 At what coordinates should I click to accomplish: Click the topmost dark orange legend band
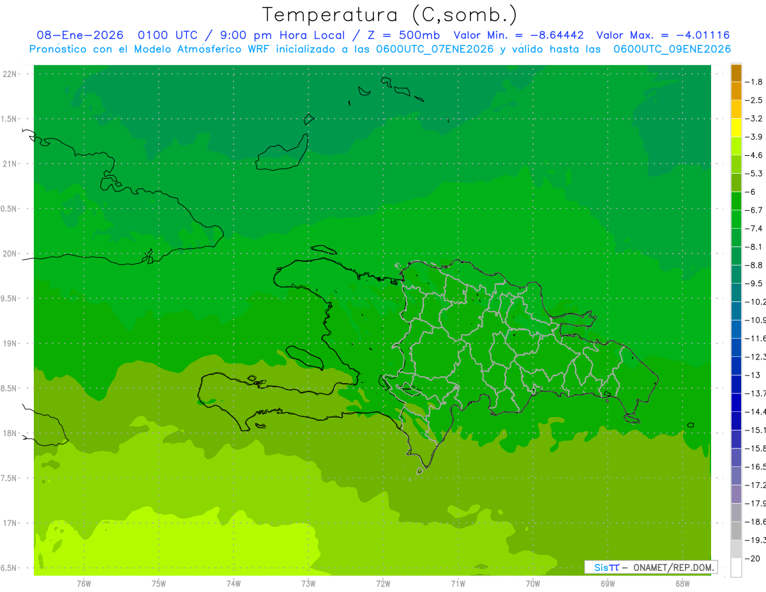coord(736,73)
